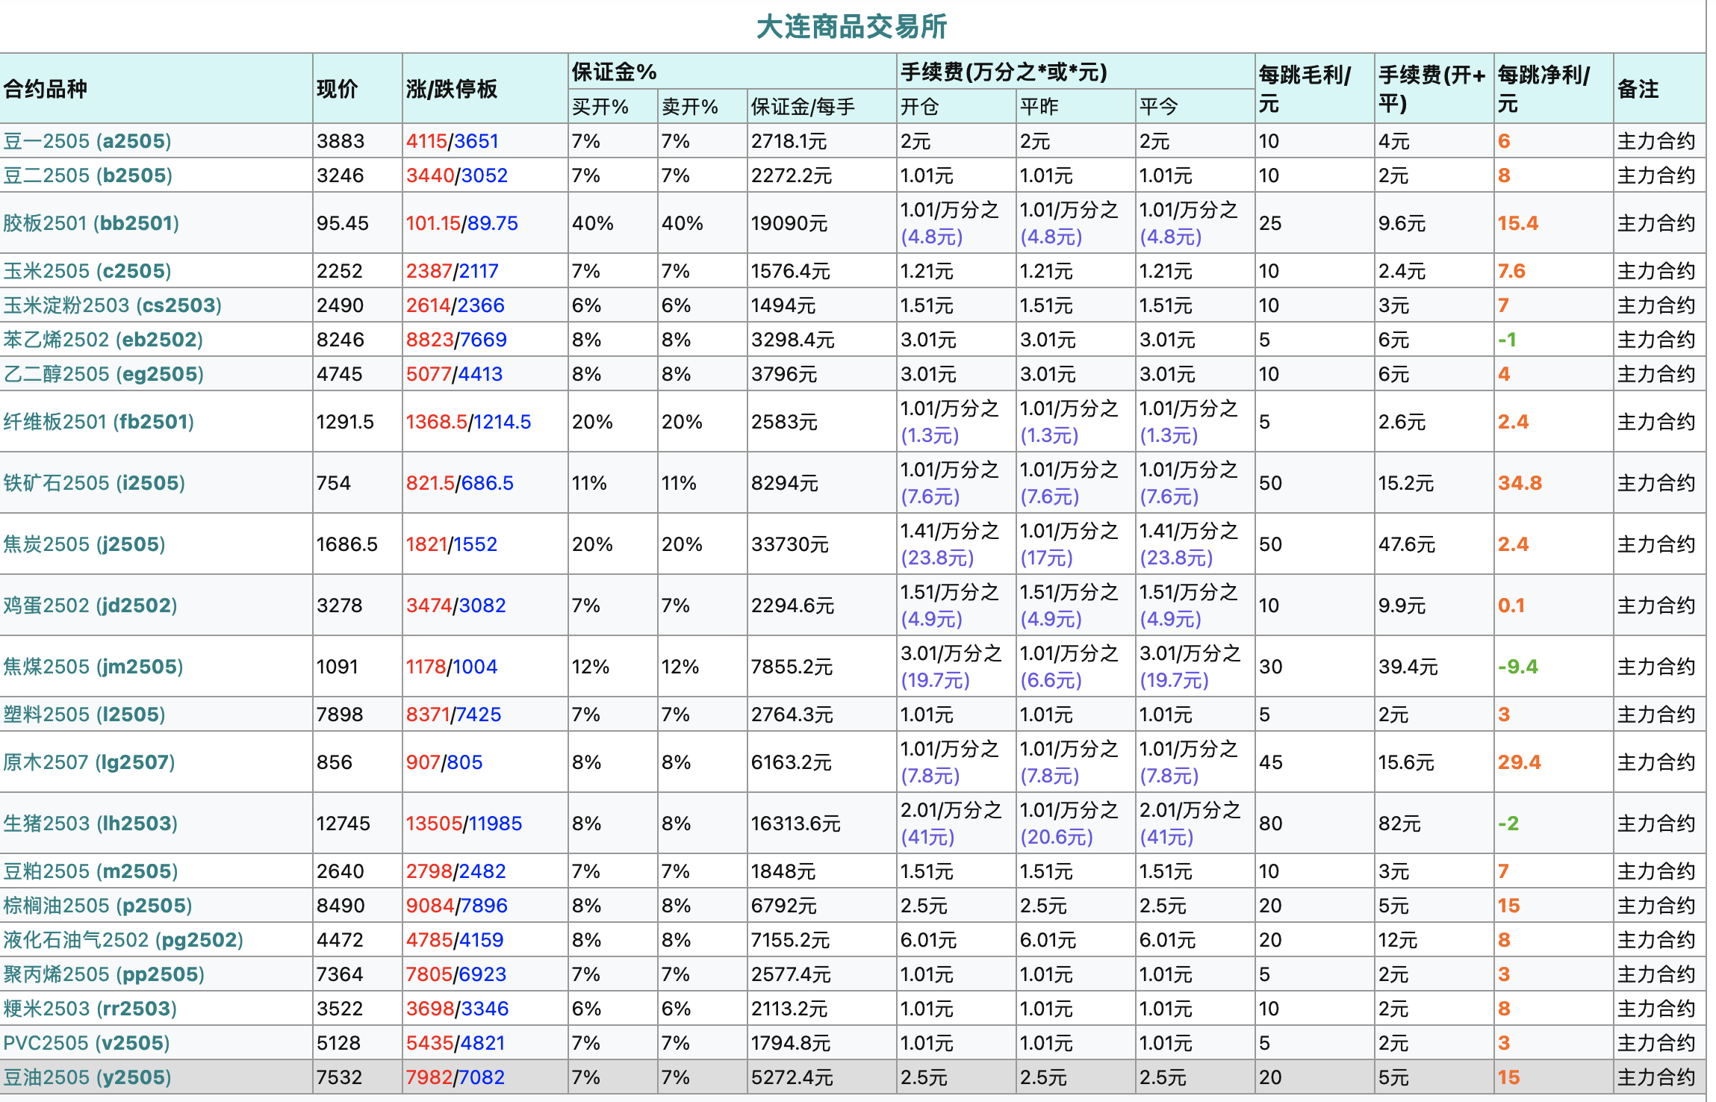Screen dimensions: 1716x1102
Task: Open the 玉米2505 (c2505) contract link
Action: [x=87, y=271]
